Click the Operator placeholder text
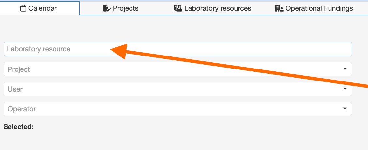368x150 pixels. point(22,109)
